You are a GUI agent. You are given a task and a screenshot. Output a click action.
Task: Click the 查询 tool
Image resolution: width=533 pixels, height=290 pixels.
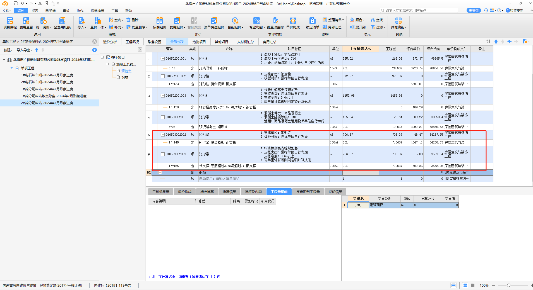coord(116,20)
